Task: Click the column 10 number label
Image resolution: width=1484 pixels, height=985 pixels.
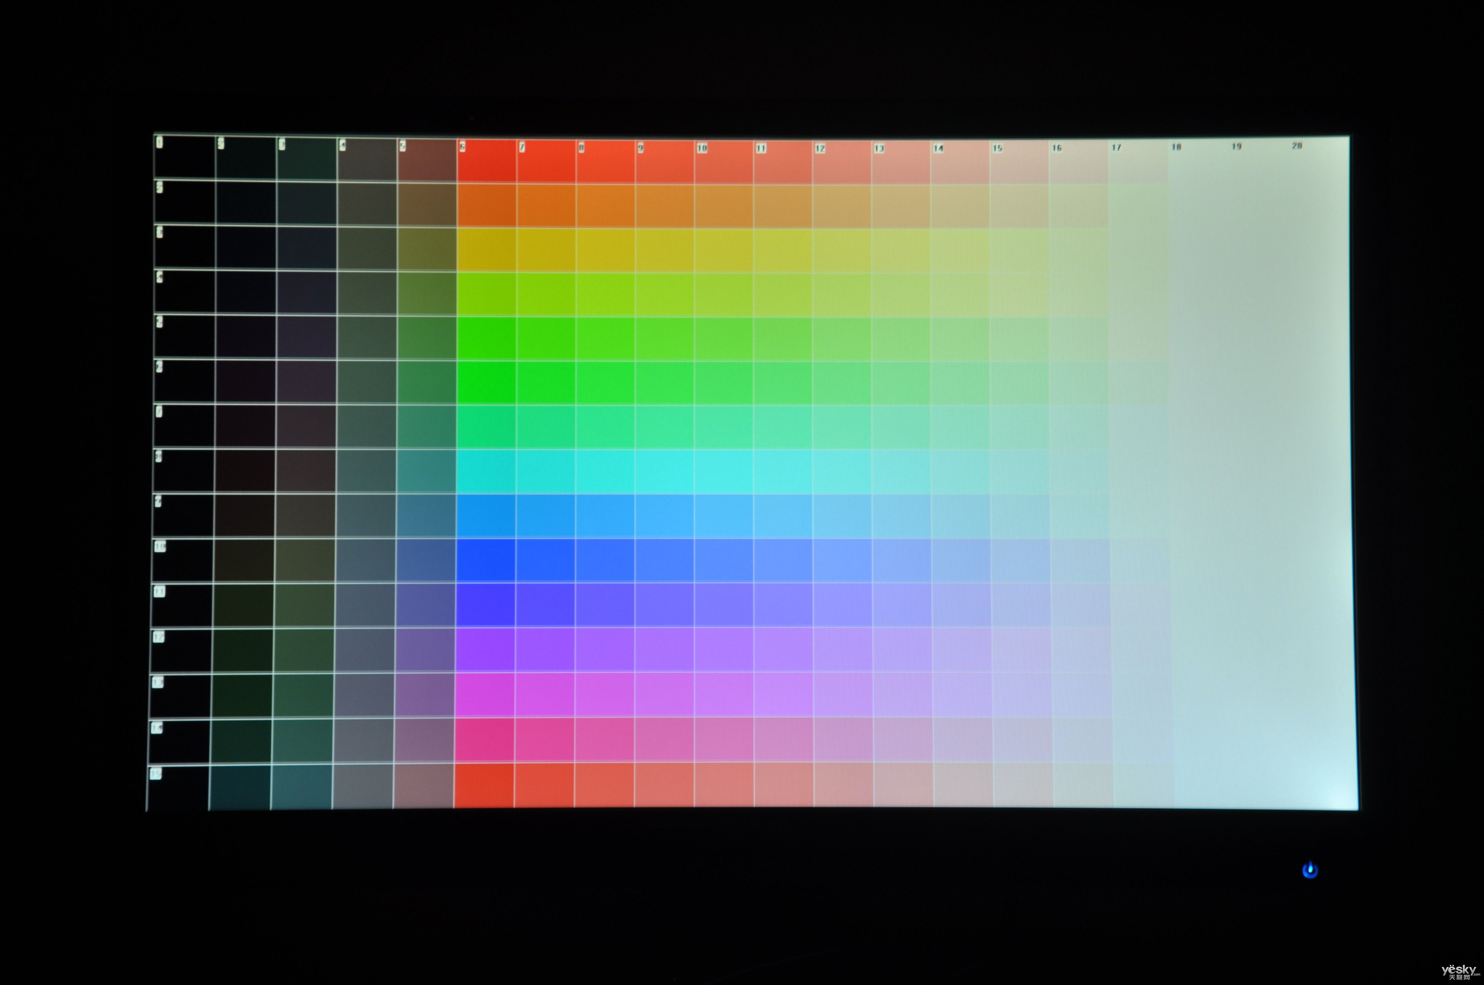Action: pos(702,148)
